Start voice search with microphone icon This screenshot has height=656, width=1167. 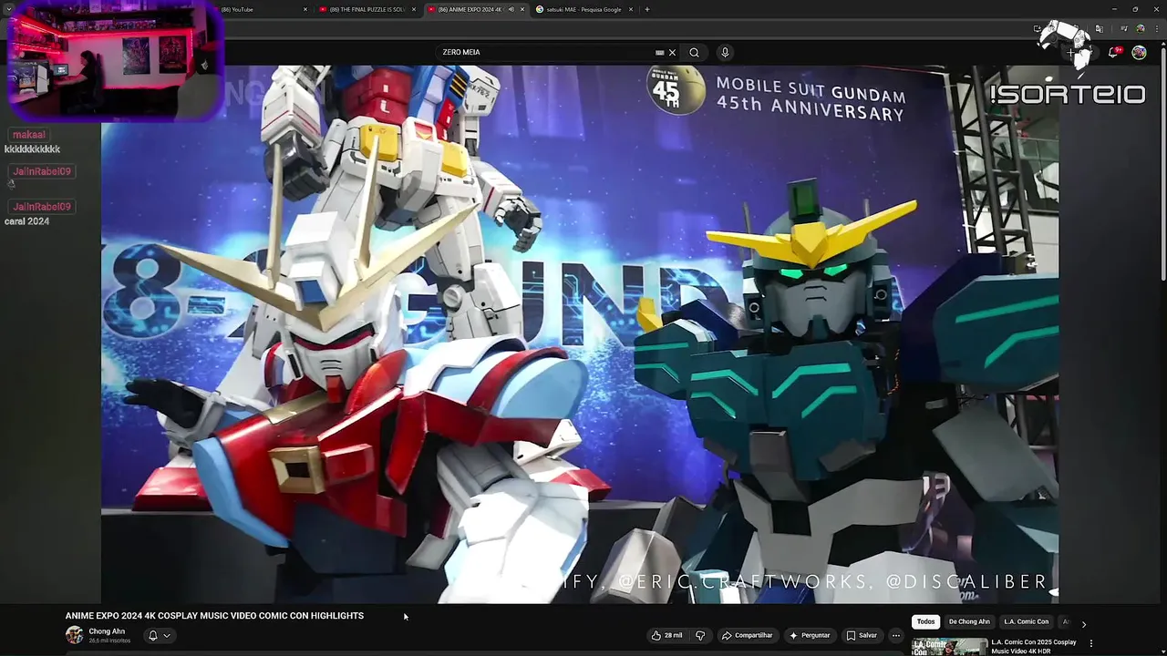pos(725,53)
